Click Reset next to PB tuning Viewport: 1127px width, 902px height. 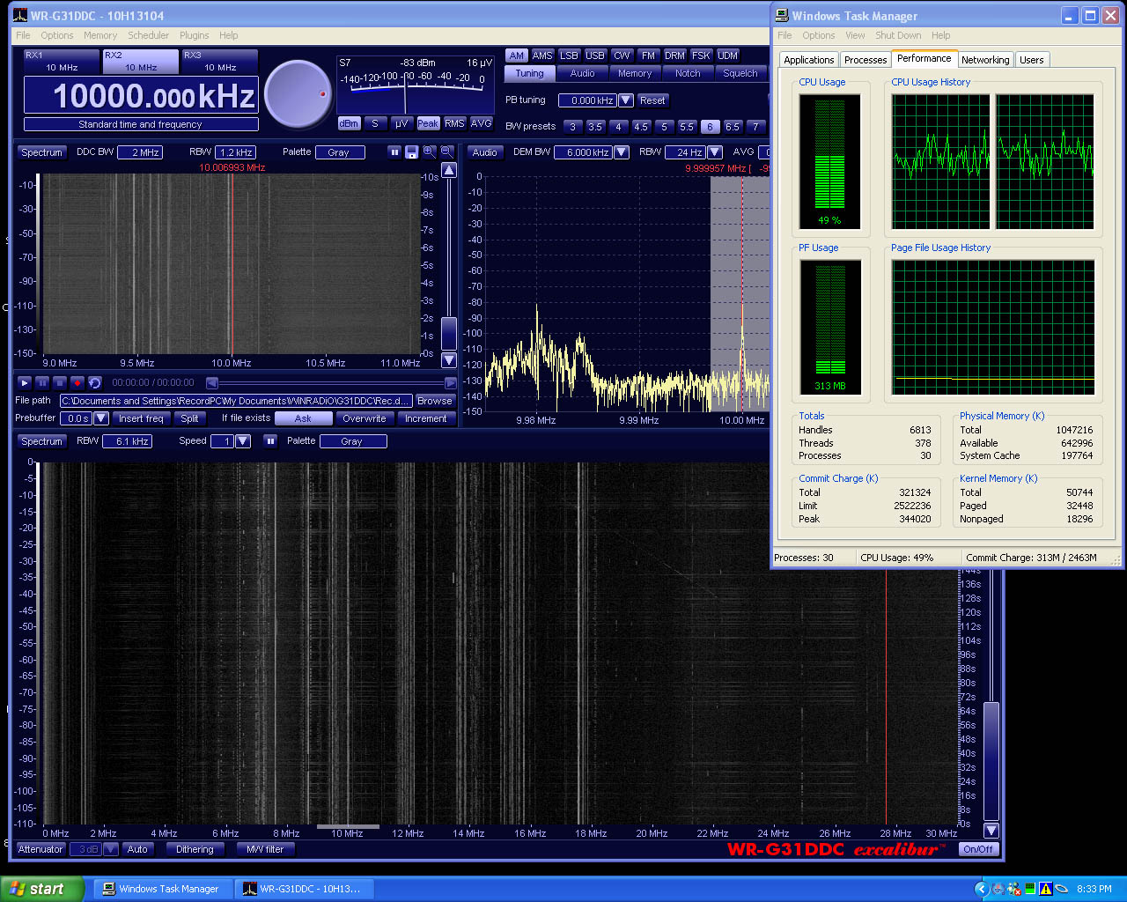click(x=652, y=100)
